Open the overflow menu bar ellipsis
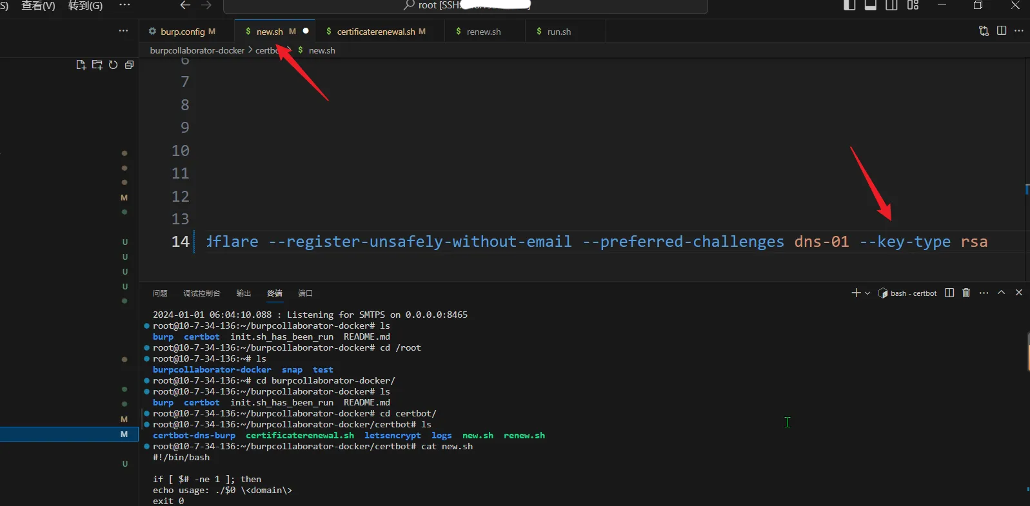The image size is (1030, 506). point(124,5)
